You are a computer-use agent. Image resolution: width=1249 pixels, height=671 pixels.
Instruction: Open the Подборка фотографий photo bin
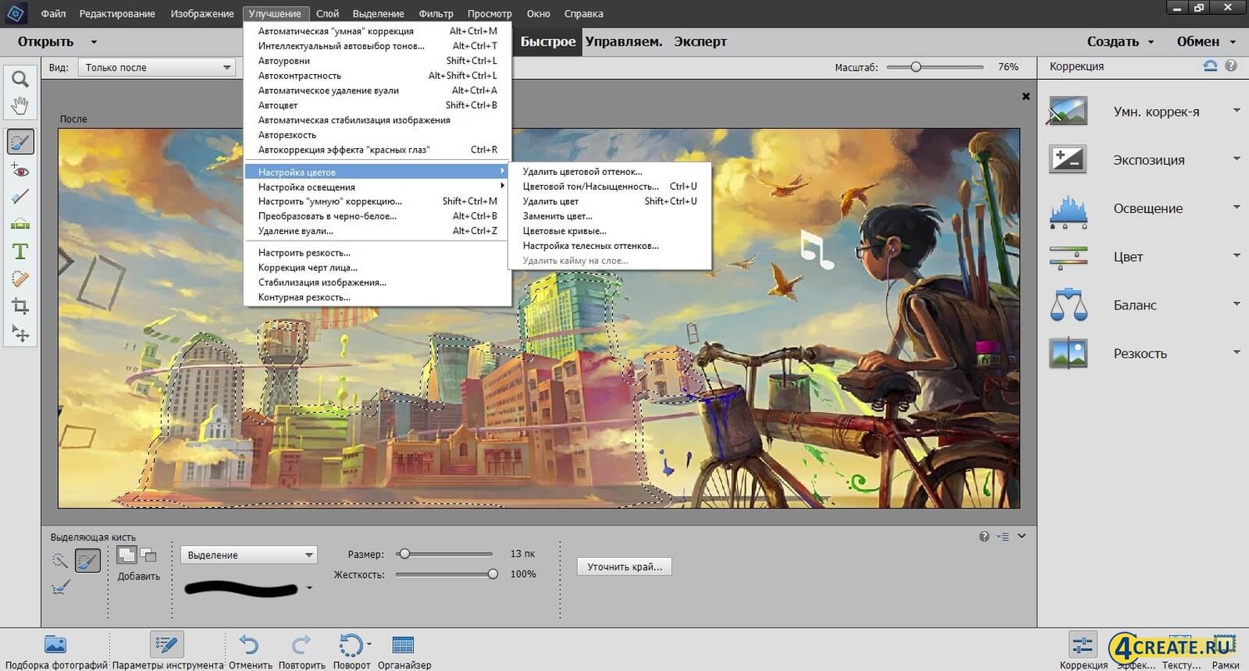coord(55,650)
